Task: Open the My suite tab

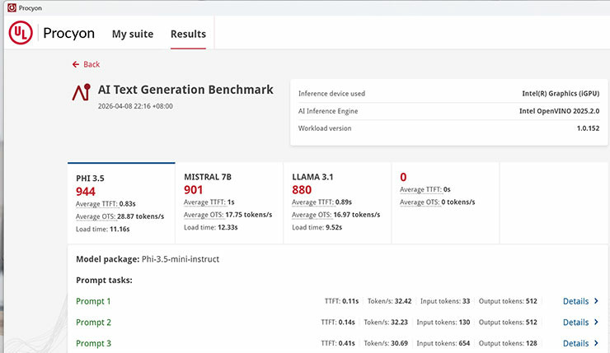Action: pos(133,34)
